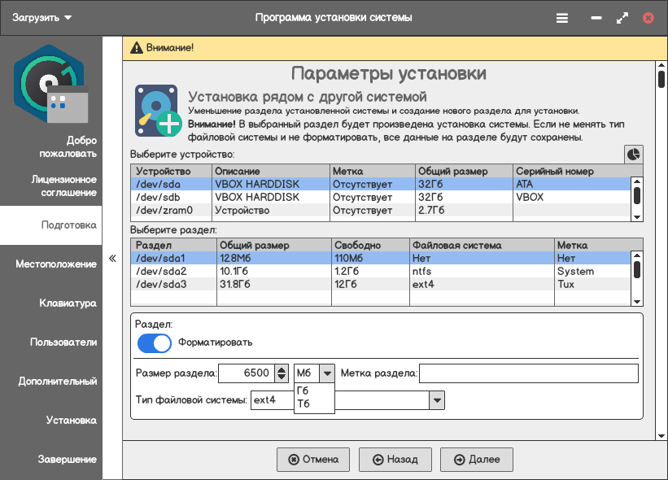Viewport: 668px width, 480px height.
Task: Click the warning triangle icon
Action: point(137,48)
